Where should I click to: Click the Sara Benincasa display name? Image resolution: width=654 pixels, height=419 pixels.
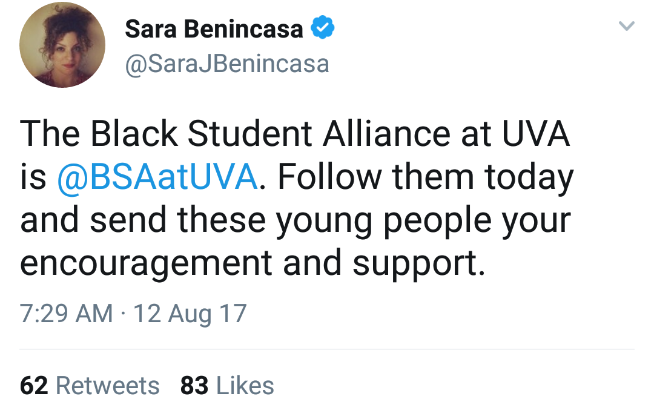pos(214,29)
